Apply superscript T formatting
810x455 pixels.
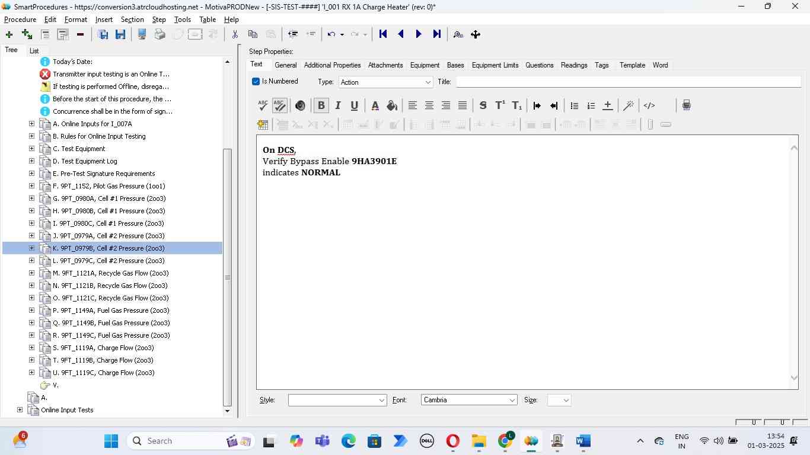point(500,105)
